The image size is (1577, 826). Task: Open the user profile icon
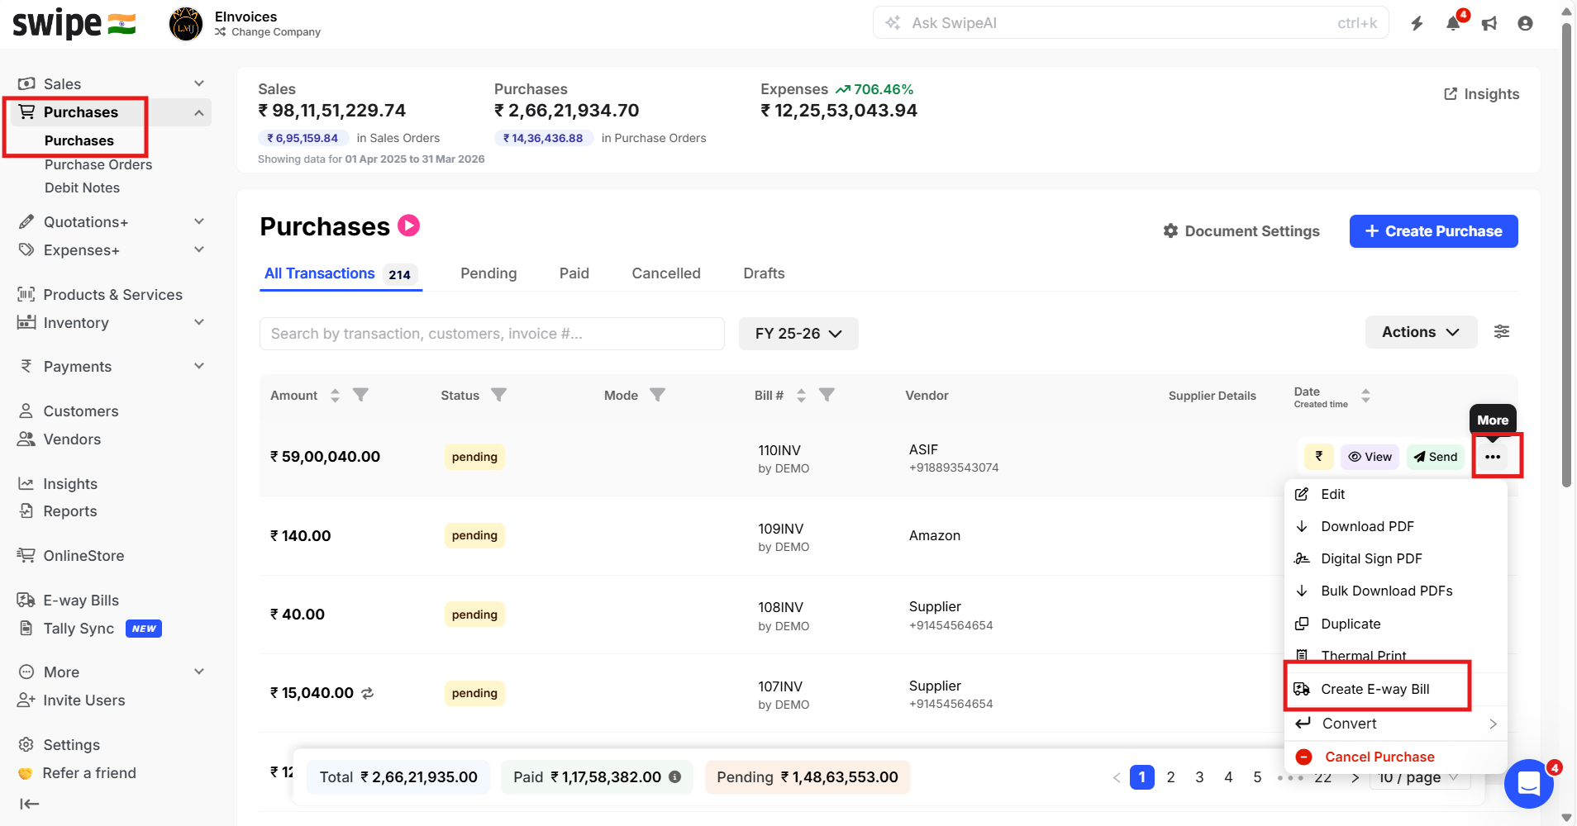coord(1525,23)
